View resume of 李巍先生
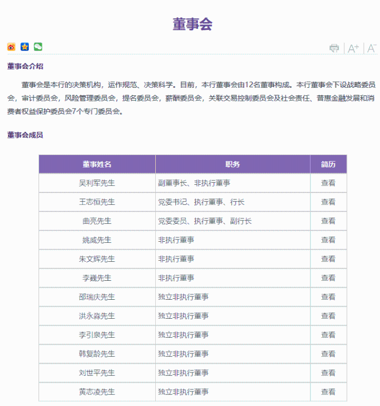The height and width of the screenshot is (406, 380). click(328, 278)
